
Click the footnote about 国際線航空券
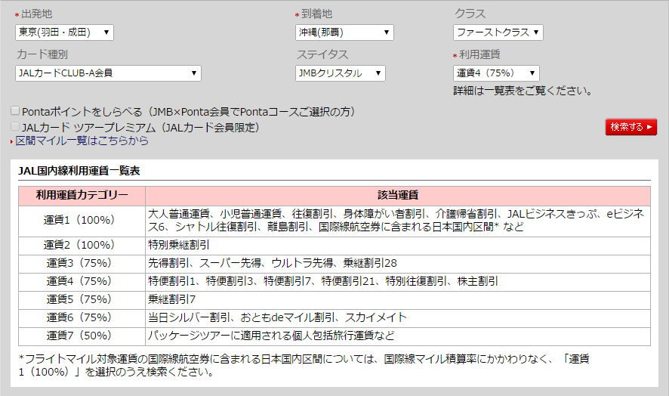pos(304,365)
